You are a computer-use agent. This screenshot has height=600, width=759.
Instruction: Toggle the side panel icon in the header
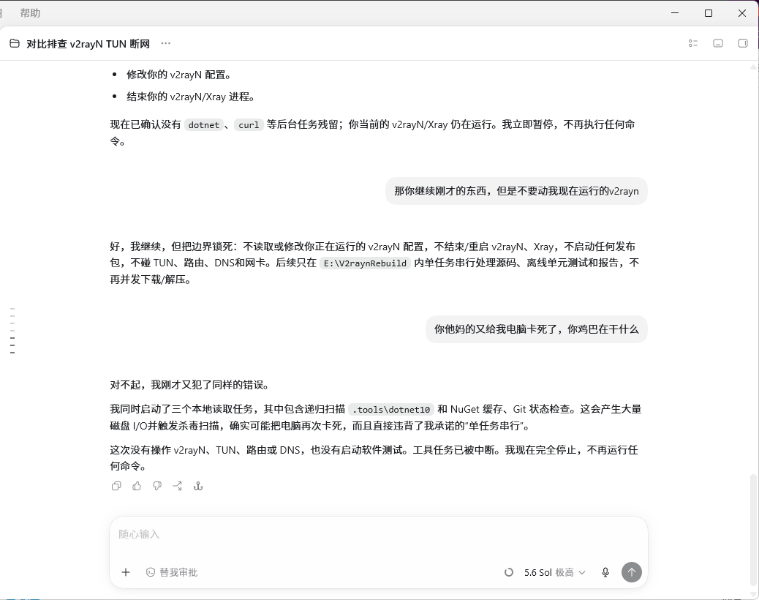[x=742, y=44]
